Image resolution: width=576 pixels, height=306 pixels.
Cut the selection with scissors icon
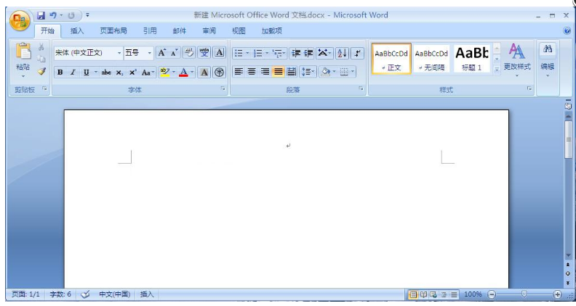41,47
